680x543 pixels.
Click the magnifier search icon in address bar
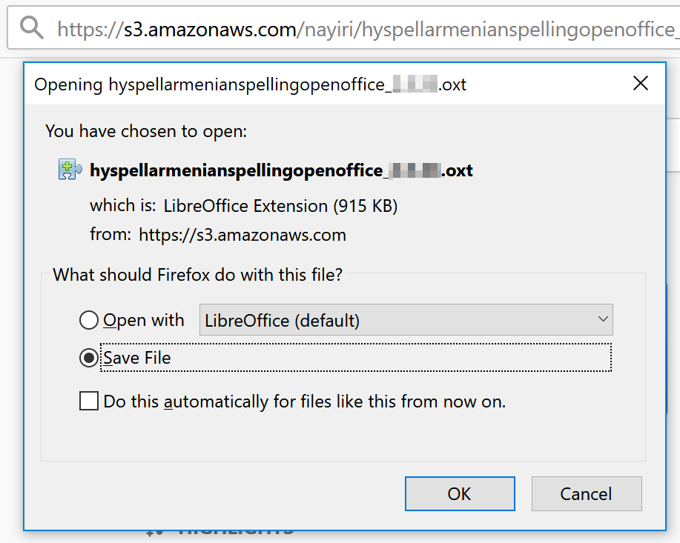coord(32,28)
